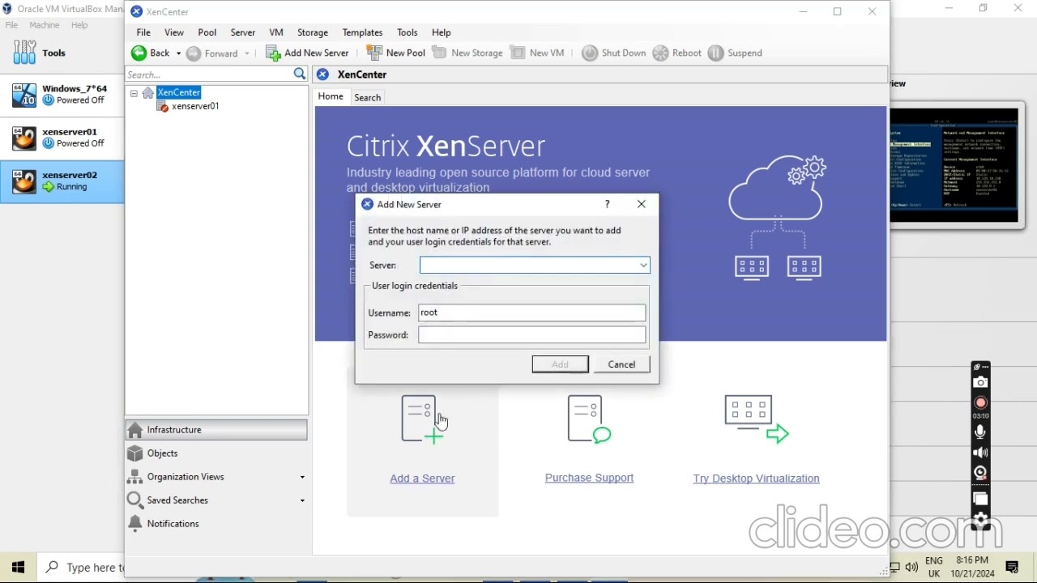Click the search magnifier icon
This screenshot has width=1037, height=583.
pos(300,74)
